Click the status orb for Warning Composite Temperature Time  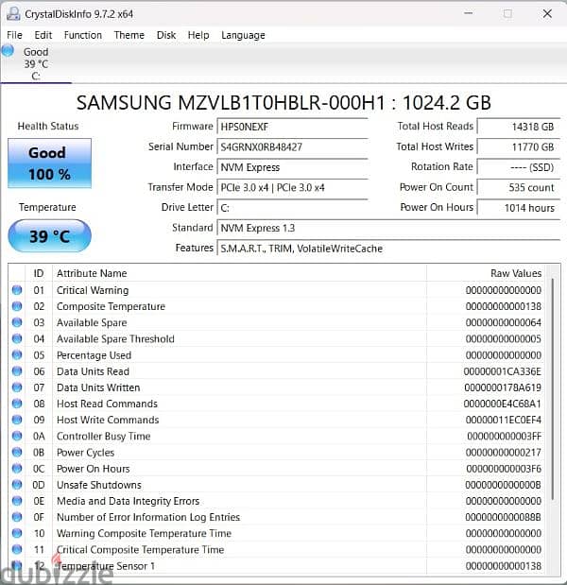click(x=17, y=533)
